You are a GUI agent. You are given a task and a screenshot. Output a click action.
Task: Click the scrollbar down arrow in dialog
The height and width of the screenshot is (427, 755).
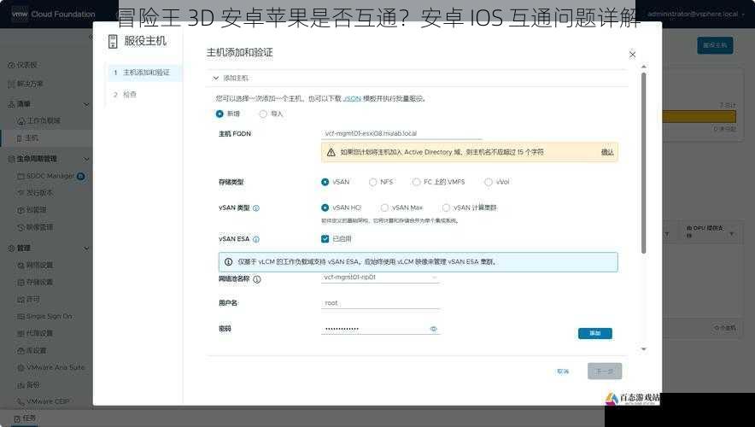(644, 349)
